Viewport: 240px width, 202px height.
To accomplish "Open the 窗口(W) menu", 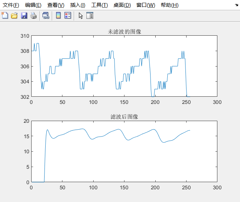I will (146, 5).
